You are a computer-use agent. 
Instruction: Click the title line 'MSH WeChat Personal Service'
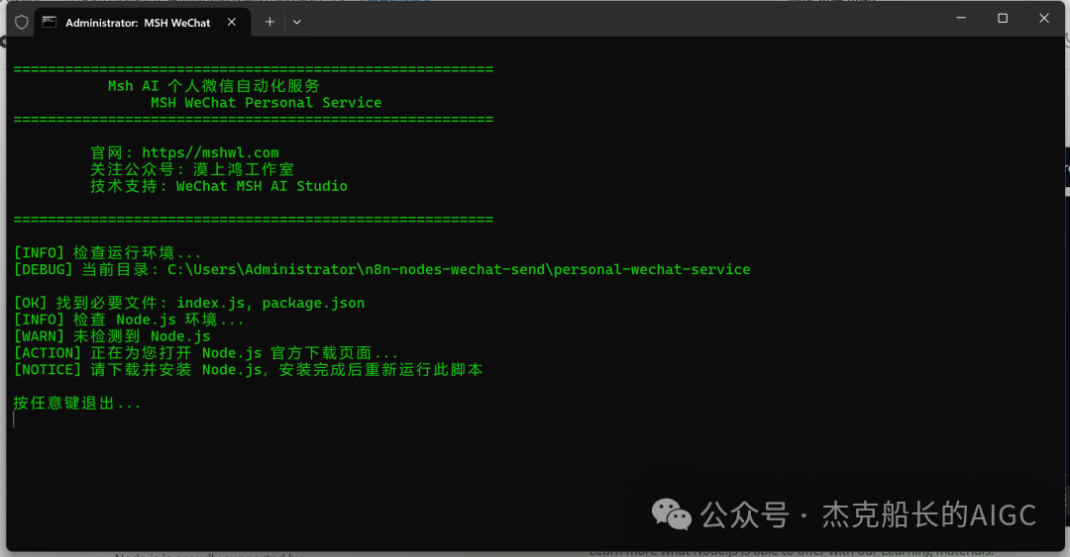click(267, 103)
